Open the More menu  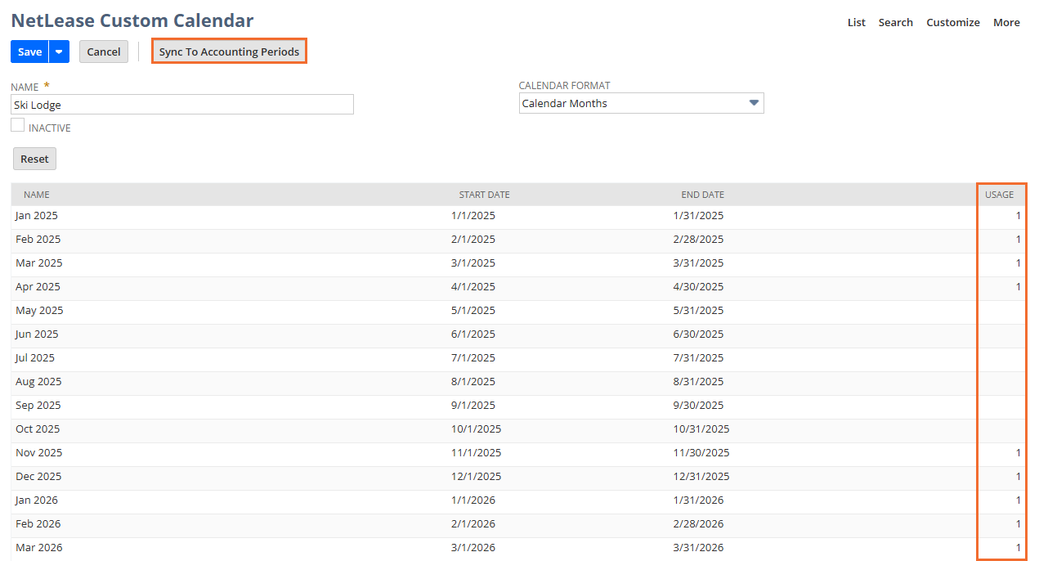[x=1006, y=22]
